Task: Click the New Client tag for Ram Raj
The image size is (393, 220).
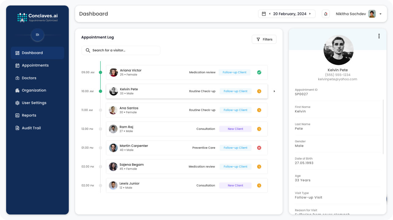Action: point(235,129)
